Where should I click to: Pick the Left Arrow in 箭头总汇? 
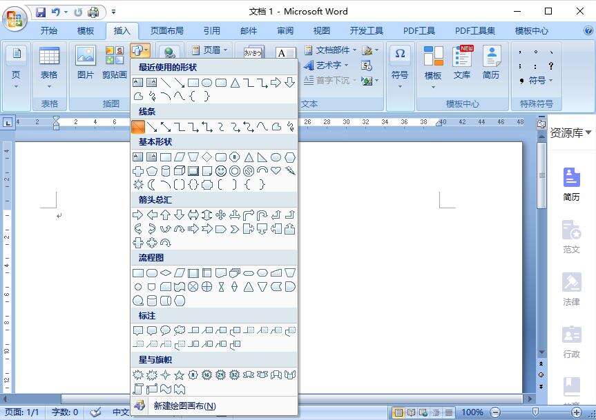(152, 215)
